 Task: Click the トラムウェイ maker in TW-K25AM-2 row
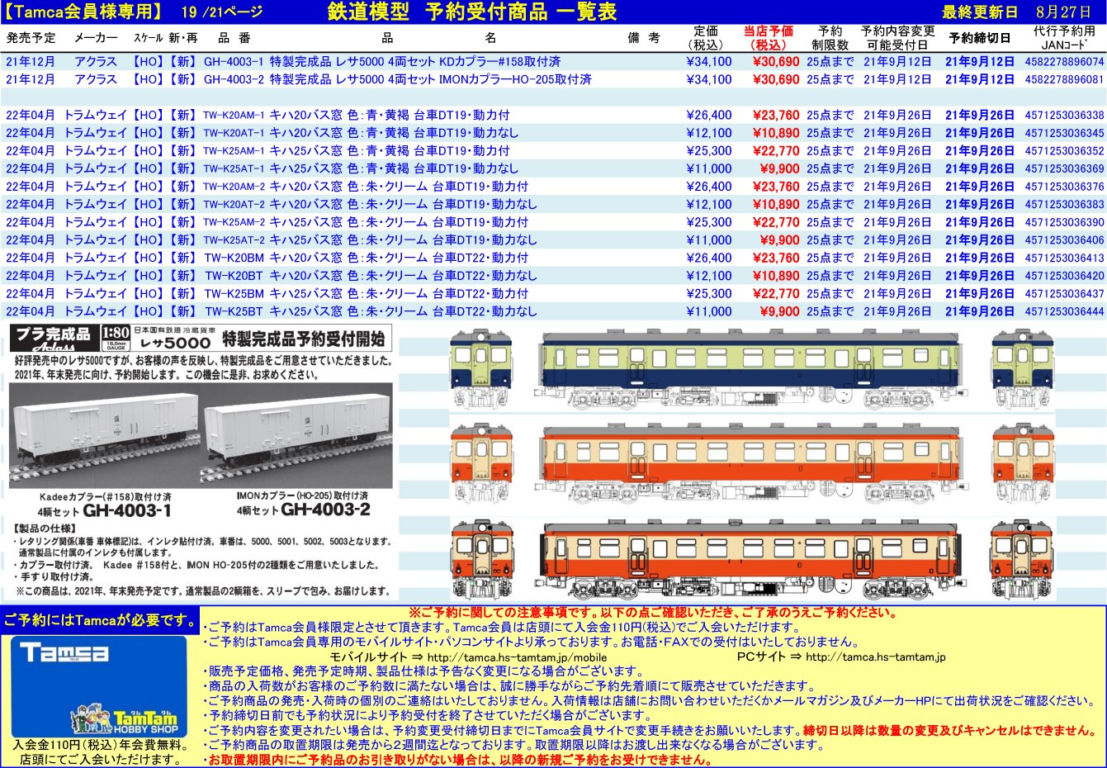point(96,222)
